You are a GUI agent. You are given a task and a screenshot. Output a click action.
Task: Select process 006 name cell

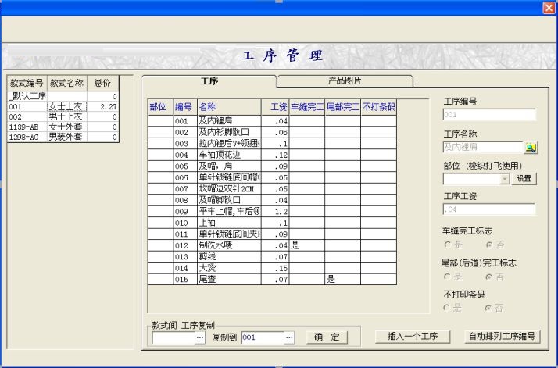(229, 177)
